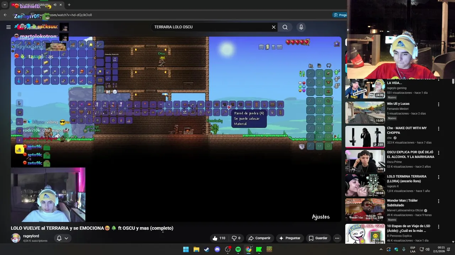Click verified badge next to Marvel Latinoamérica Oficial
Screen dimensions: 455x255
tap(425, 210)
